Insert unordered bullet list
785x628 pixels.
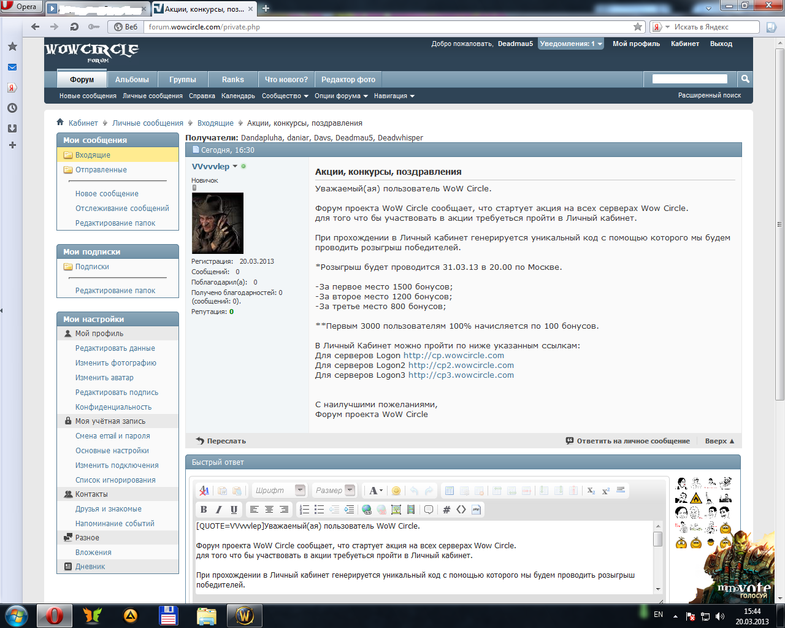click(x=319, y=510)
